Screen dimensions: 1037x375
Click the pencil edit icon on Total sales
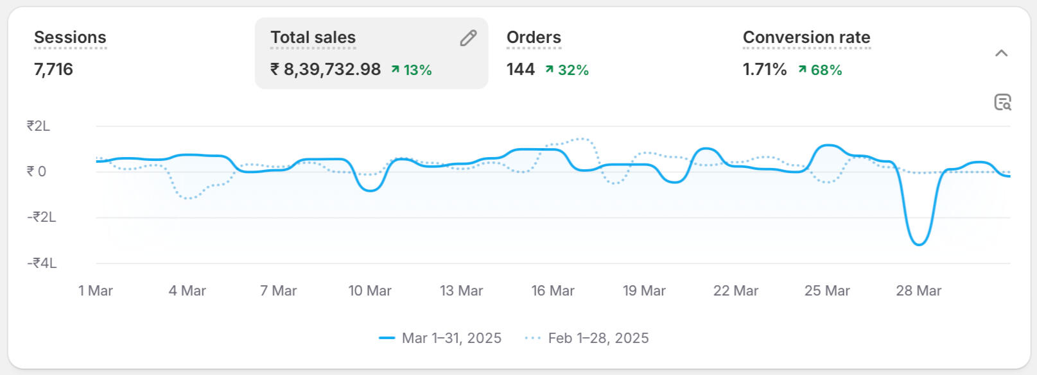pos(468,38)
